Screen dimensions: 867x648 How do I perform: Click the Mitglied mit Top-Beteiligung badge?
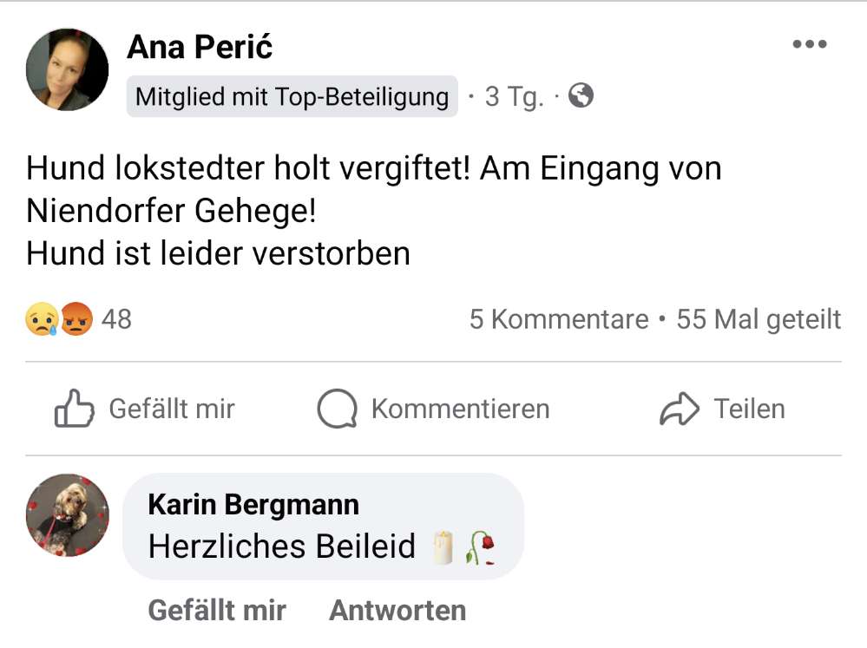[x=293, y=97]
